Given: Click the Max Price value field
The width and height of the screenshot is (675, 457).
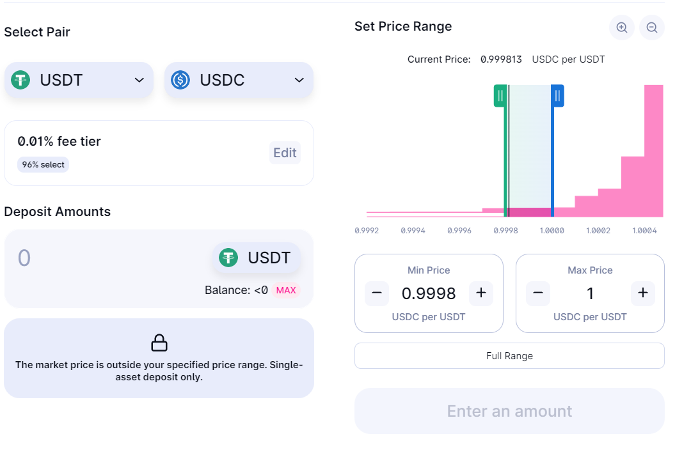Looking at the screenshot, I should tap(590, 293).
